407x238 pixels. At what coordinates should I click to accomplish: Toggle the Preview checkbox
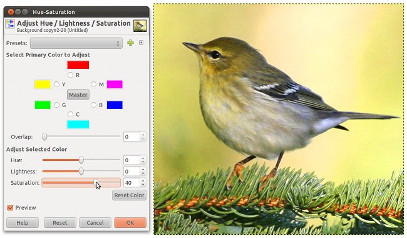10,208
